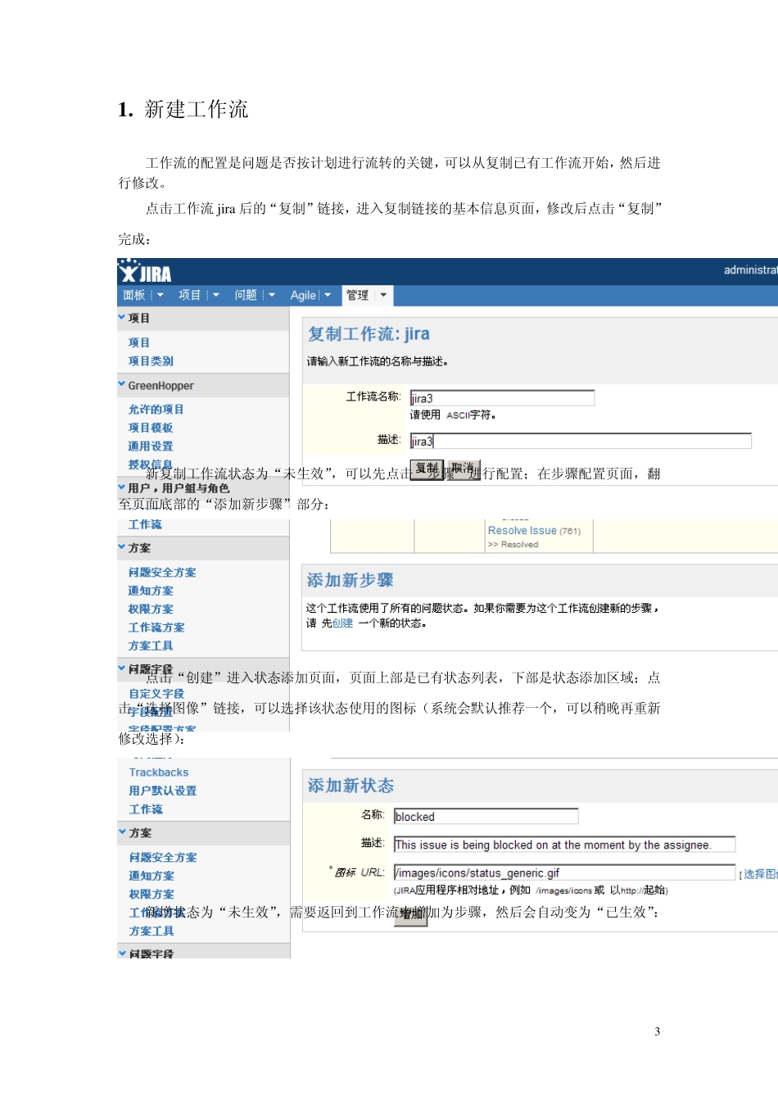Click the heading 复制工作流: jira
Viewport: 778px width, 1101px height.
[369, 334]
